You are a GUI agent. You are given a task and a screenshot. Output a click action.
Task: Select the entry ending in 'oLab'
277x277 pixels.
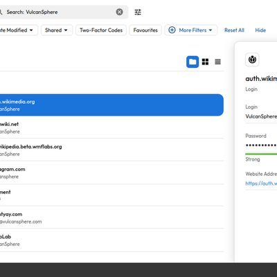point(111,240)
